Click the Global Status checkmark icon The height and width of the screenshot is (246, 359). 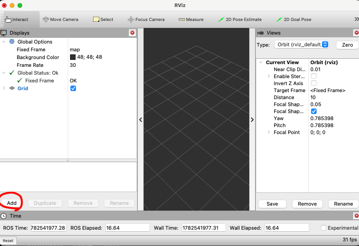[x=12, y=73]
